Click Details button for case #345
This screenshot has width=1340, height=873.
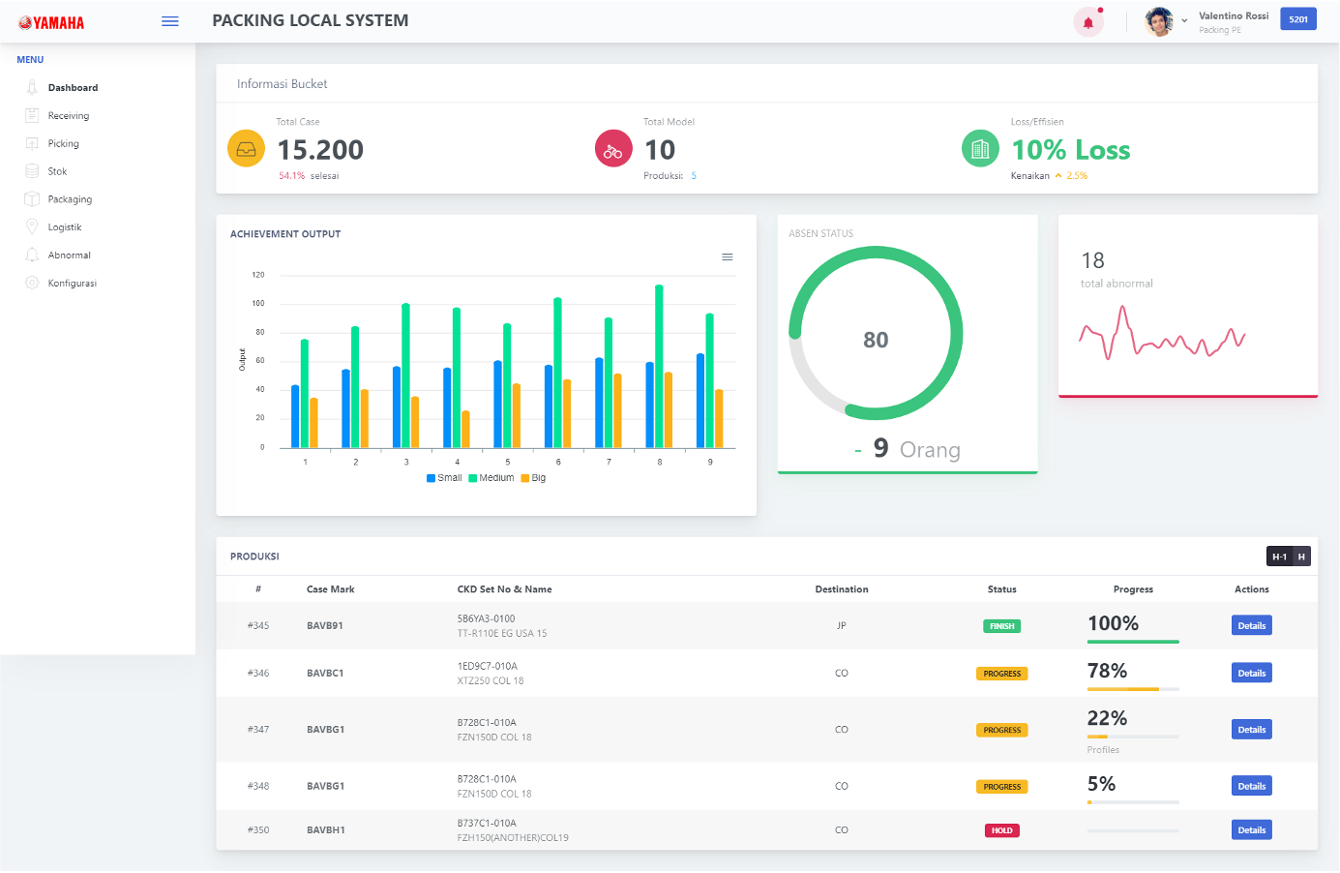(1251, 626)
